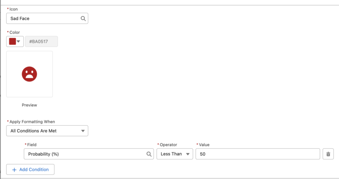Click the Apply Formatting When label
This screenshot has height=179, width=339.
click(32, 121)
